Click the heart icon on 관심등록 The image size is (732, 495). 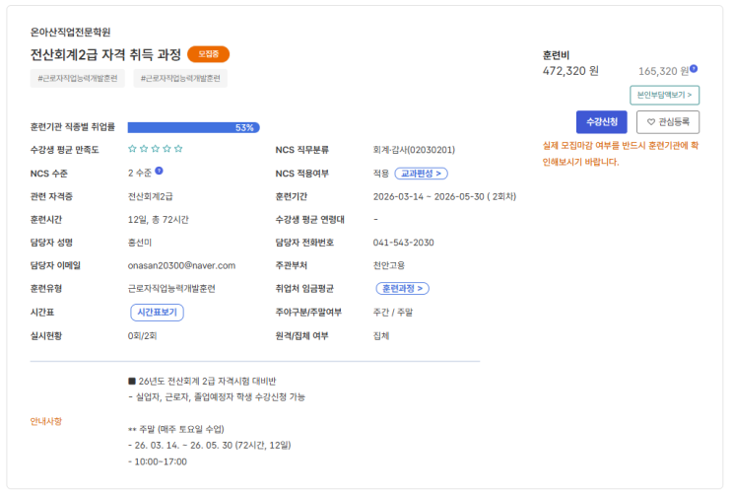coord(649,121)
